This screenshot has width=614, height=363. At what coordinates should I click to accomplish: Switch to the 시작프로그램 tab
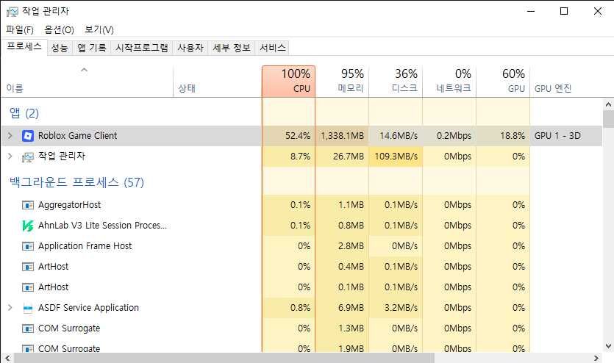click(142, 48)
